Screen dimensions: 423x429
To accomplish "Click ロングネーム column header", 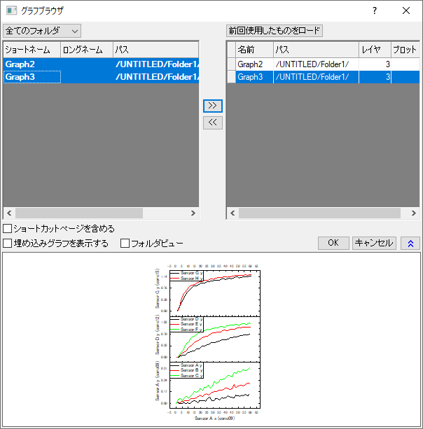I will 87,50.
